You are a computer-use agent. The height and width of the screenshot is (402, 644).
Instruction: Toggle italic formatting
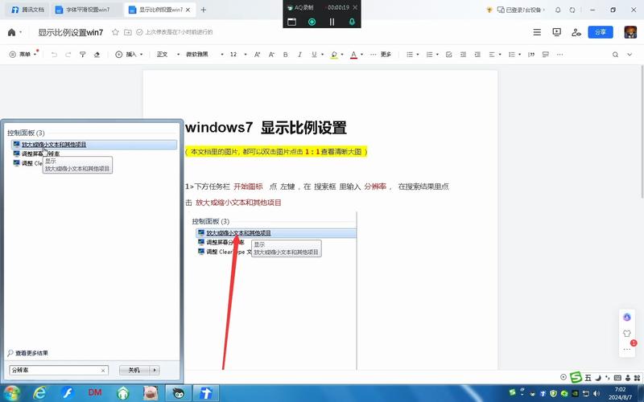(x=299, y=54)
